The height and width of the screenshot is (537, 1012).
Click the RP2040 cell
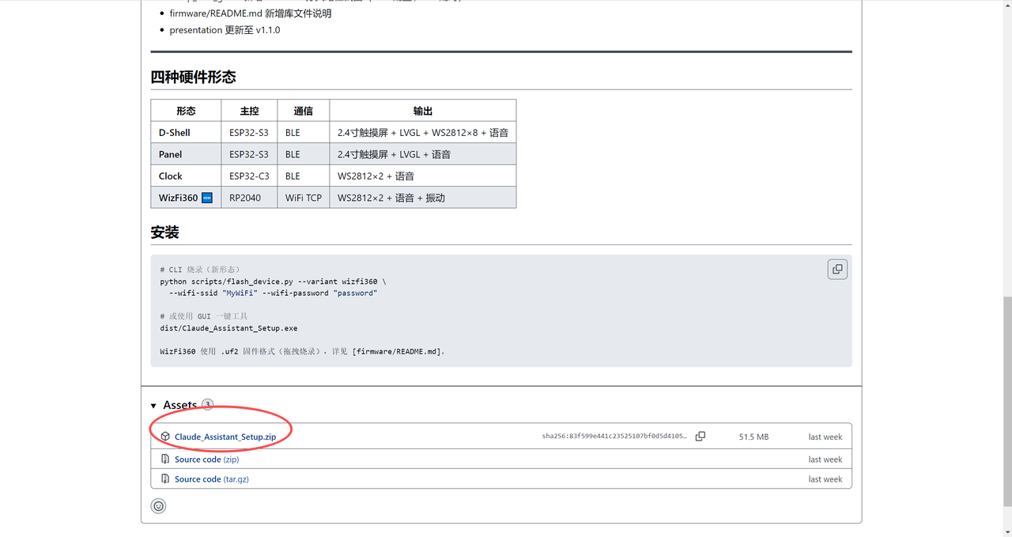point(249,198)
